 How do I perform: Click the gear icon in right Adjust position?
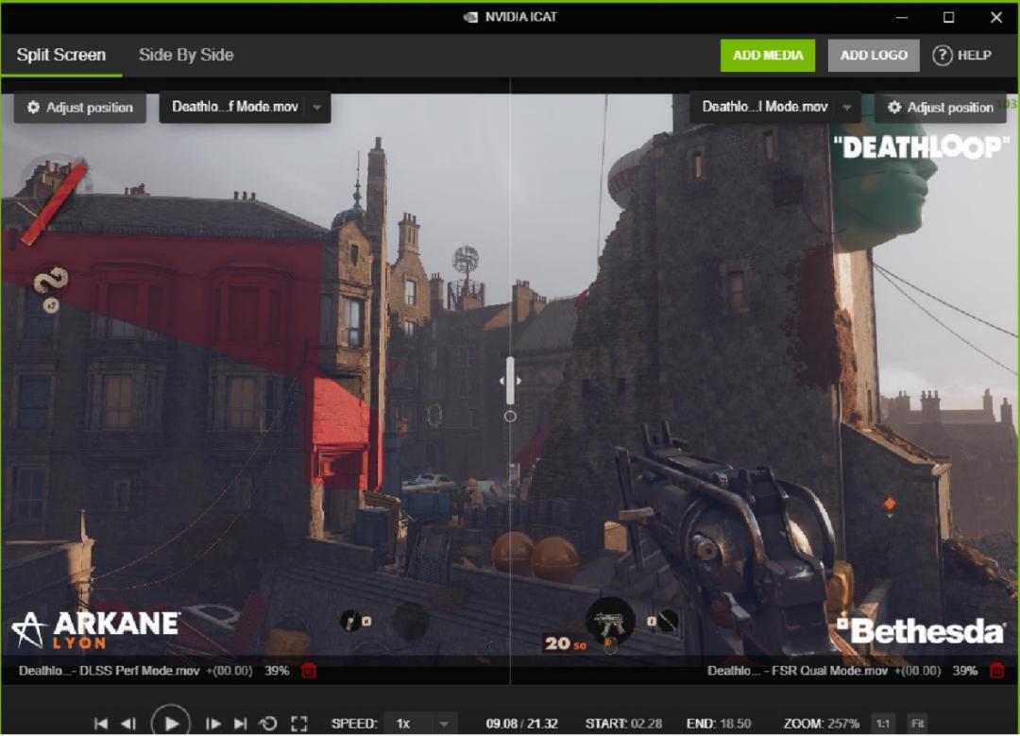pos(894,108)
